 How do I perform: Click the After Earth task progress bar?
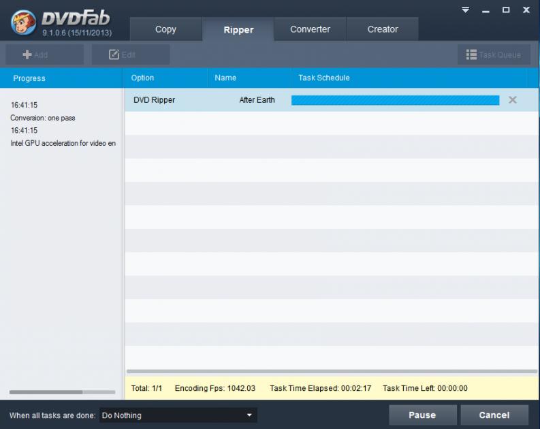pos(395,100)
